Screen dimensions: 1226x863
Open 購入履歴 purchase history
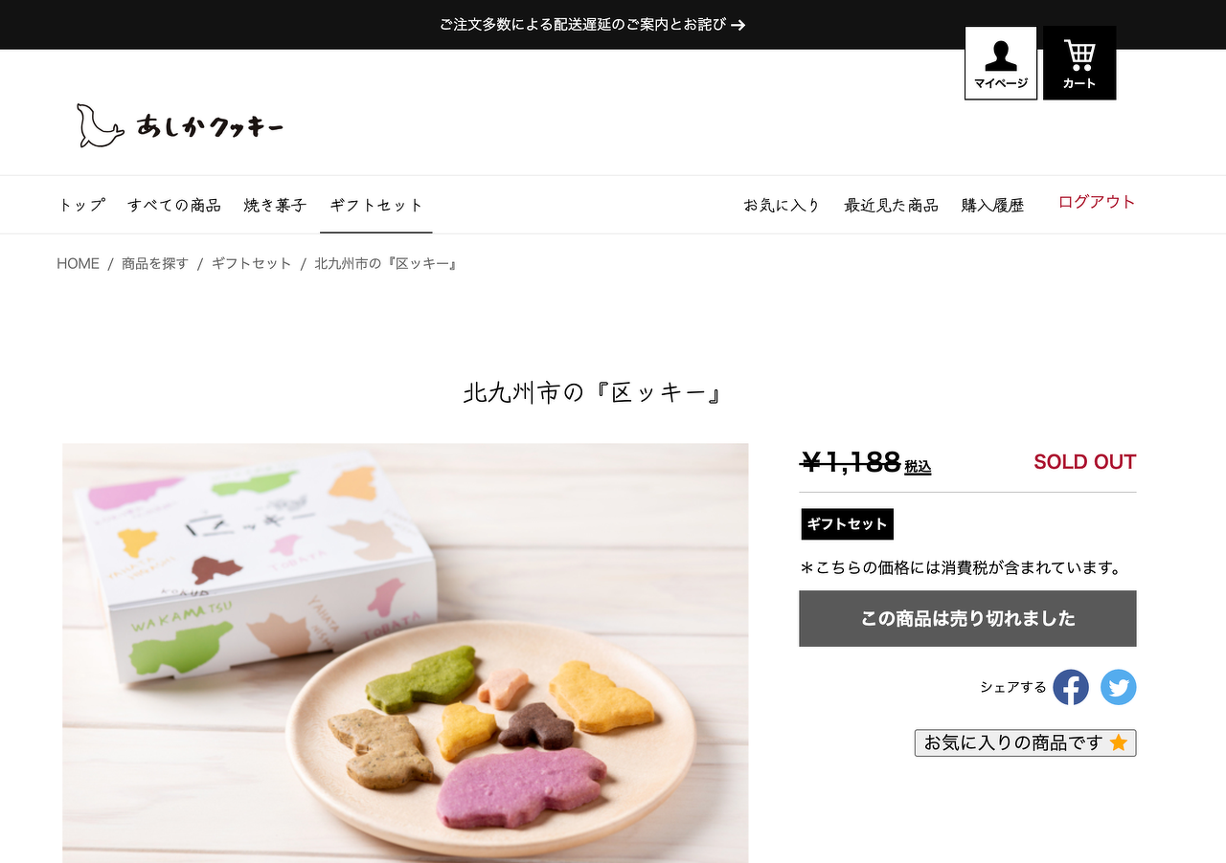[x=992, y=205]
